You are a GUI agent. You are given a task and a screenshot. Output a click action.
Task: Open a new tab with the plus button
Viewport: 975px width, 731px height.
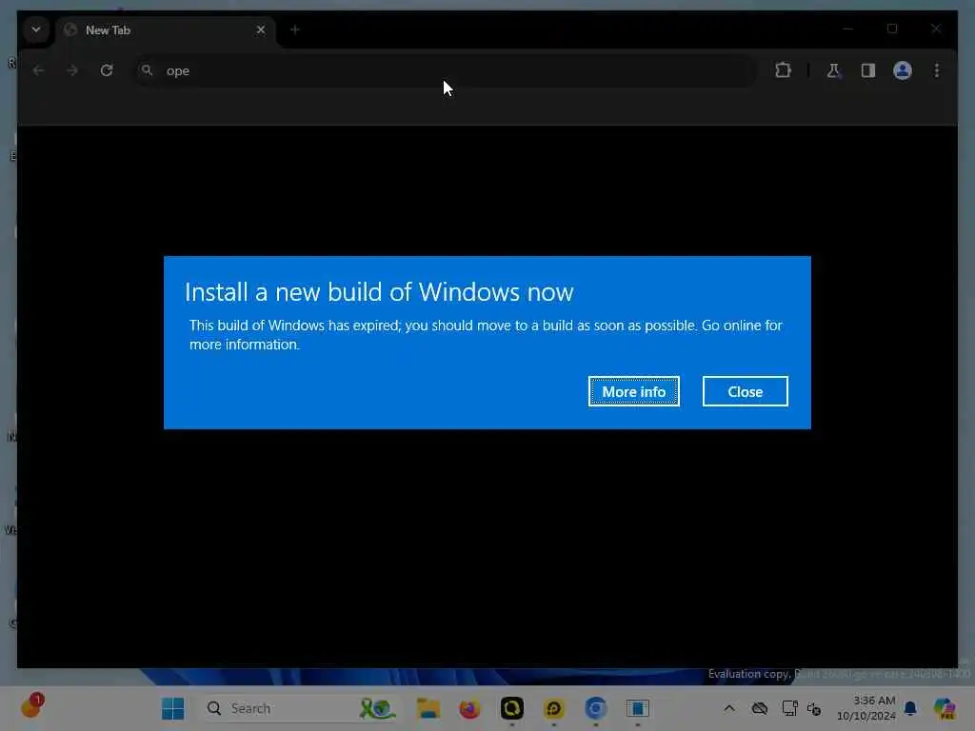tap(295, 30)
